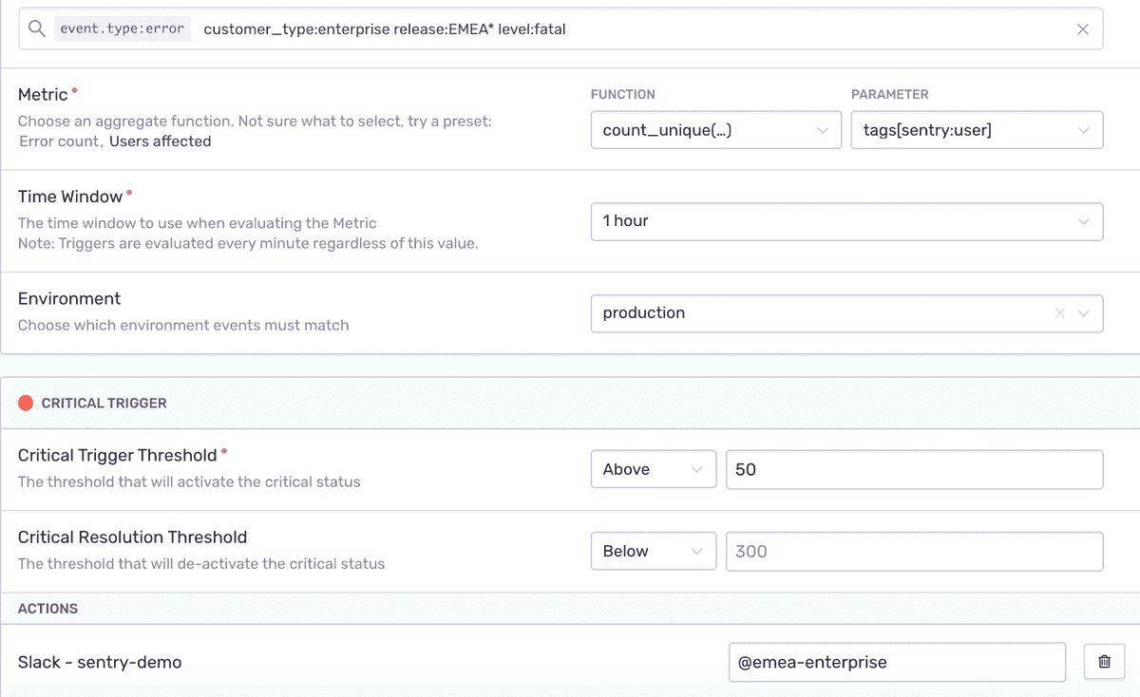The image size is (1140, 697).
Task: Open the count_unique function dropdown
Action: click(716, 130)
